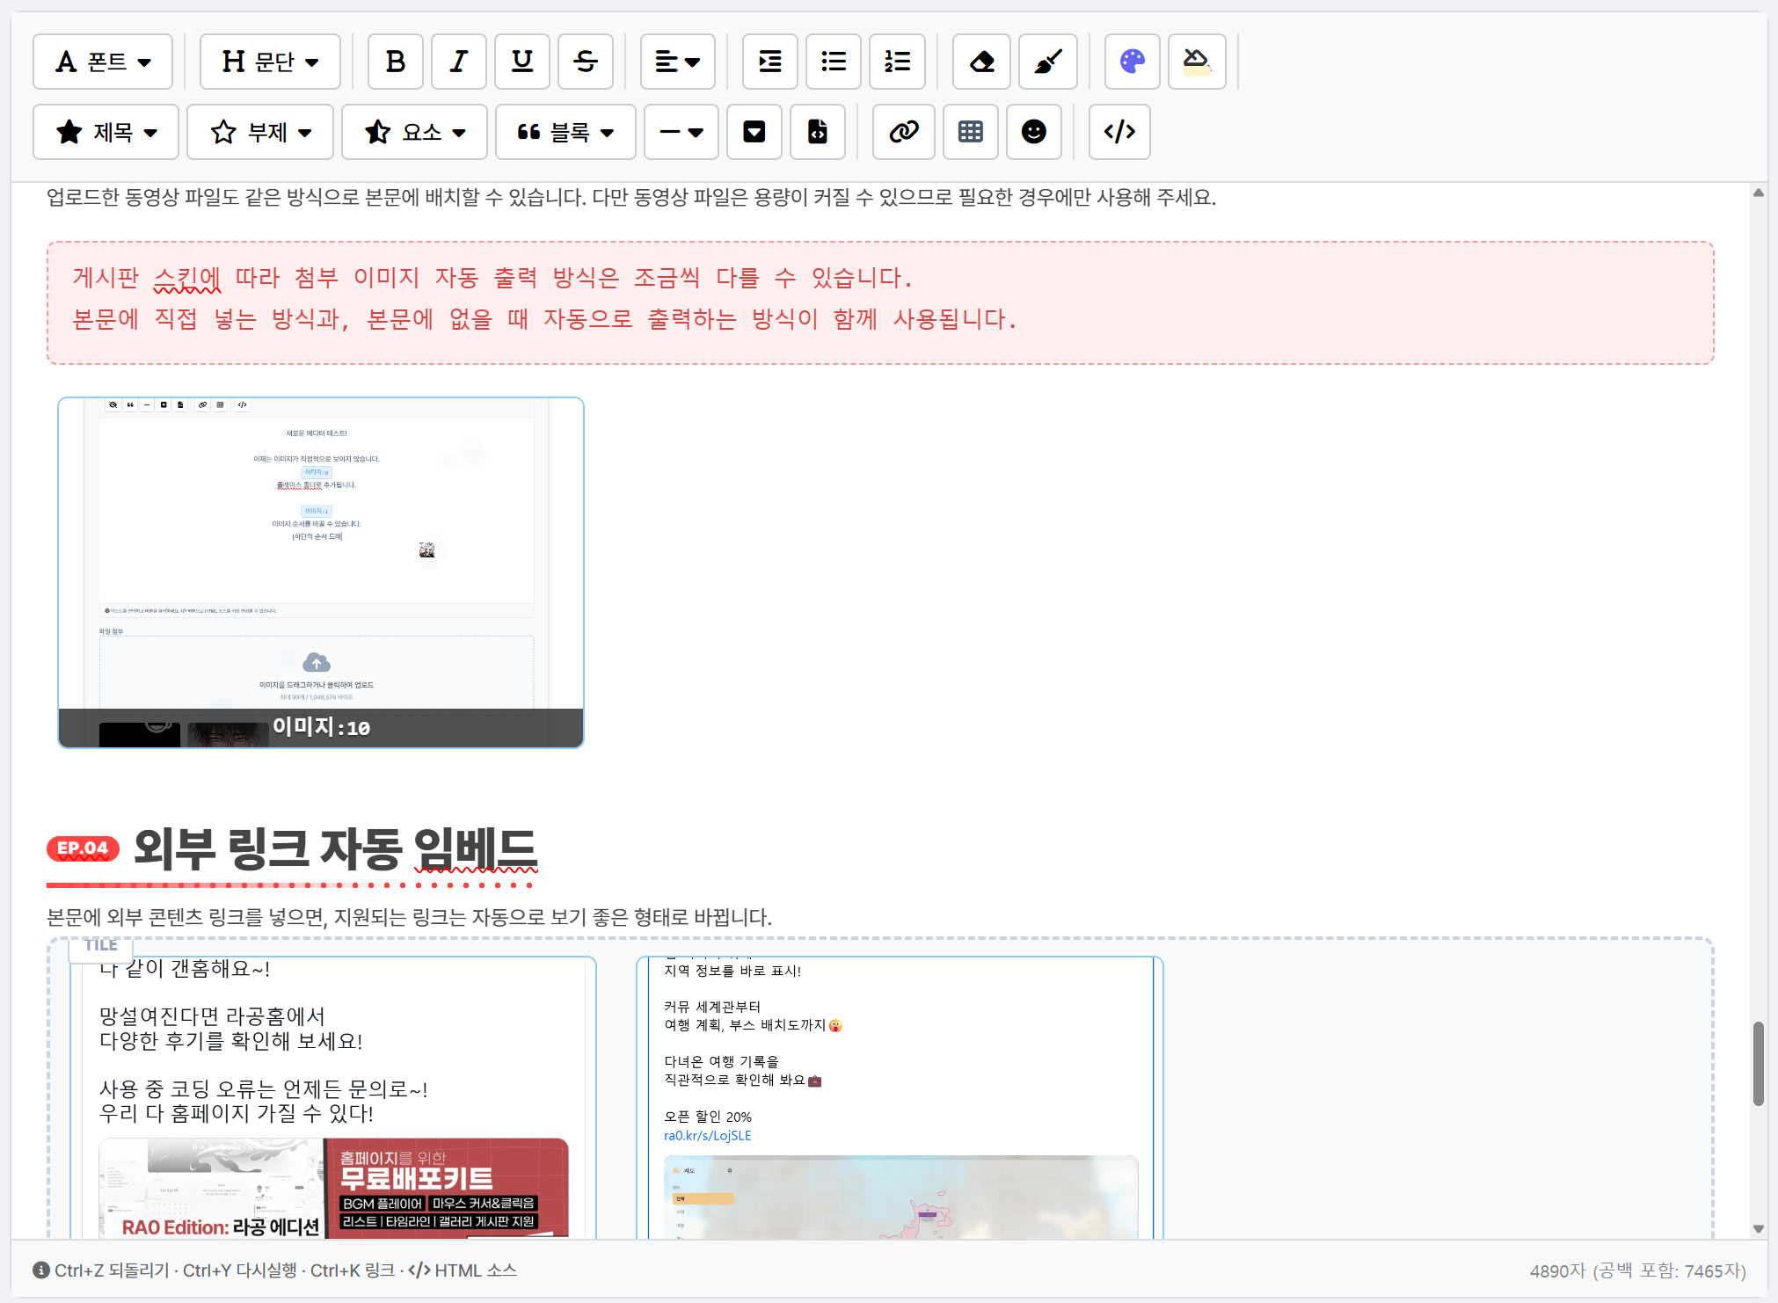Insert a collapsible box icon
The height and width of the screenshot is (1303, 1778).
[x=754, y=132]
